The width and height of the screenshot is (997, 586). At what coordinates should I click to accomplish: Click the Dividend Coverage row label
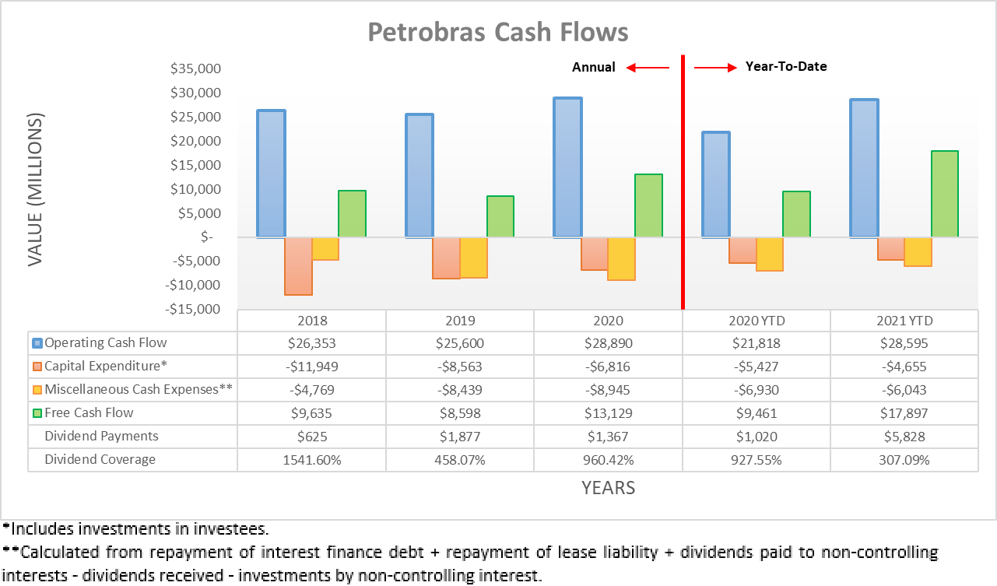pos(100,459)
